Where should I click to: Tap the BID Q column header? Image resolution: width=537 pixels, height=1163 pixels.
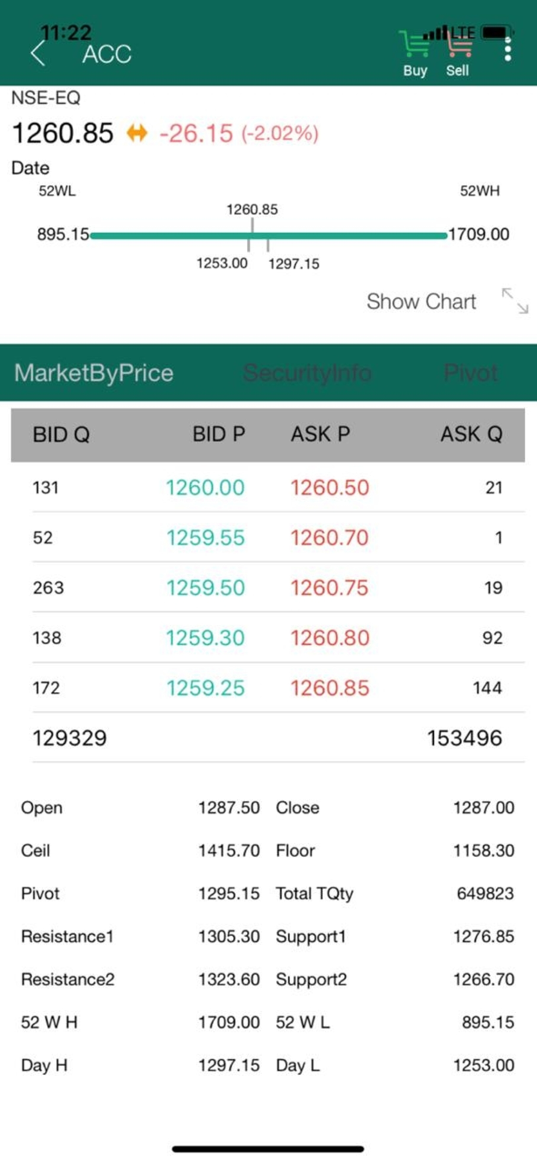tap(61, 435)
